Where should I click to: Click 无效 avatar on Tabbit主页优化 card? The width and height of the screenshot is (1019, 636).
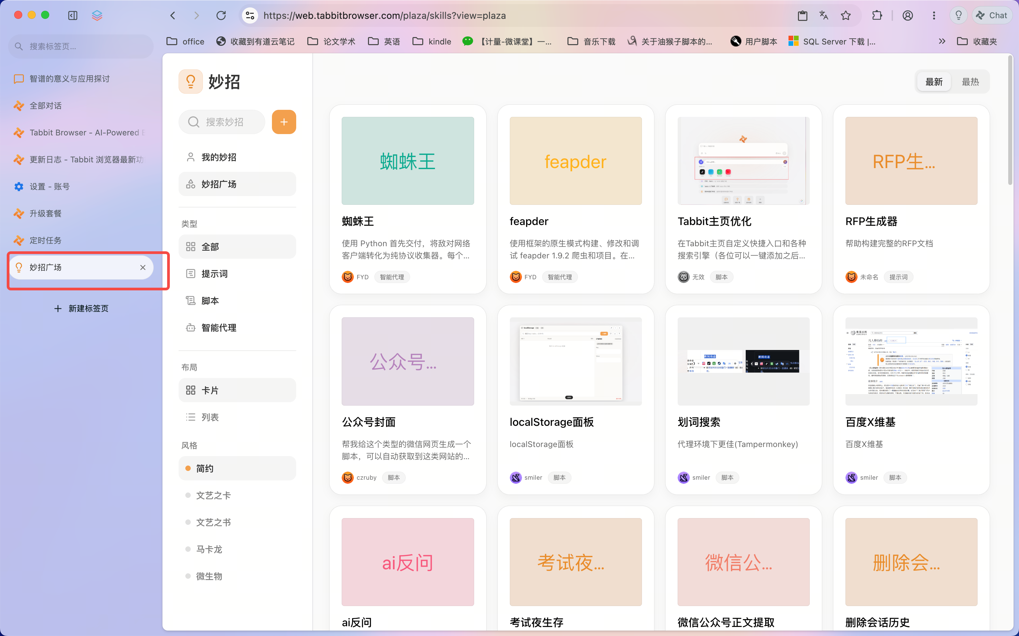point(683,277)
